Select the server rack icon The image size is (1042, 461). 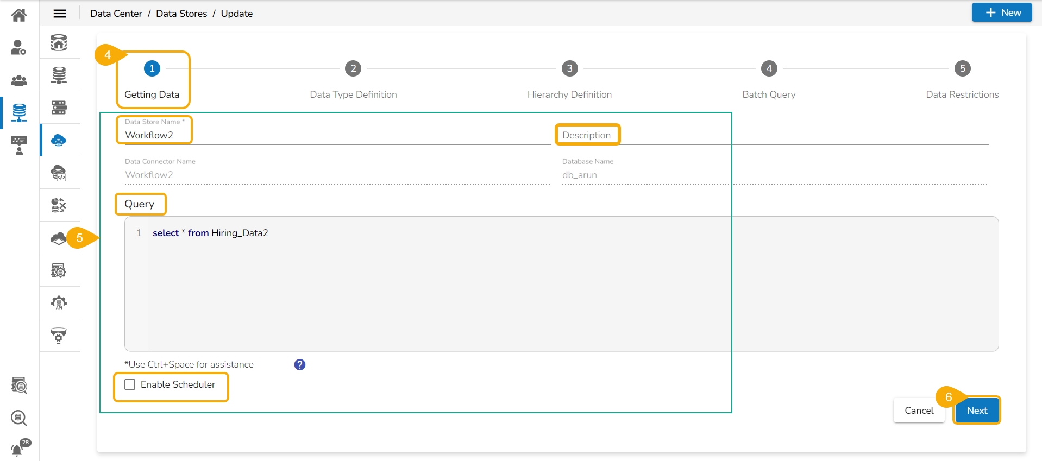click(x=59, y=108)
